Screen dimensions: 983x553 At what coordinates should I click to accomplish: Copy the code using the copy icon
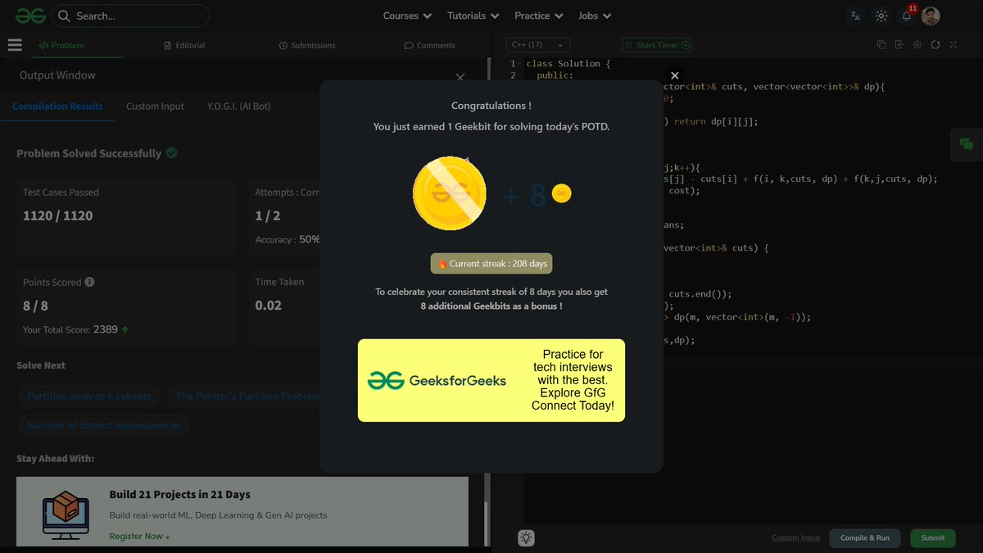(881, 45)
